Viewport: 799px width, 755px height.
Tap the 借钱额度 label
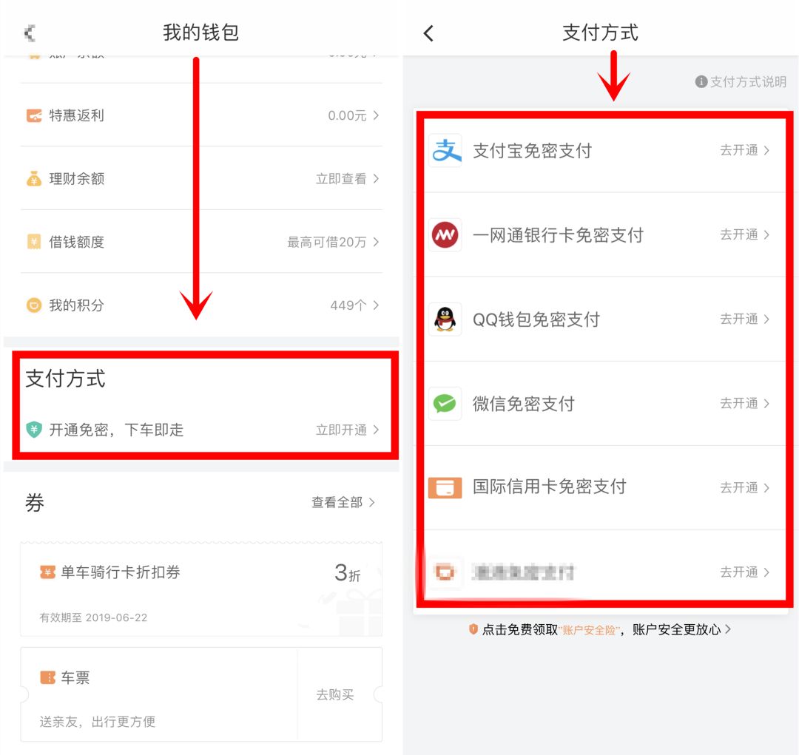76,242
